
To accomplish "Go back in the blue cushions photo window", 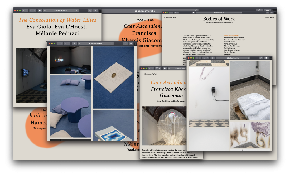I will [58, 43].
